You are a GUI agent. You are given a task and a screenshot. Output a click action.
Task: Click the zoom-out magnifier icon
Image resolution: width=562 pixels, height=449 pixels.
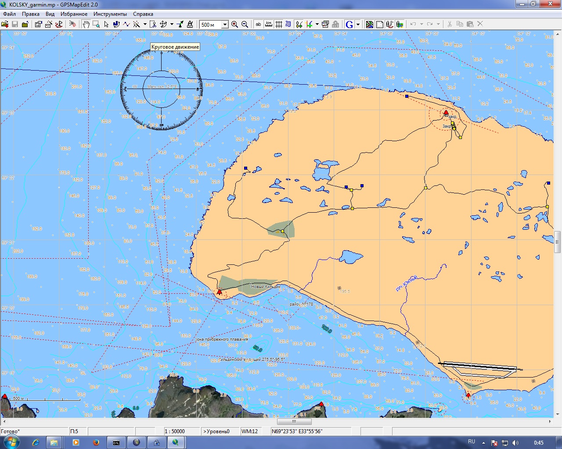click(245, 25)
